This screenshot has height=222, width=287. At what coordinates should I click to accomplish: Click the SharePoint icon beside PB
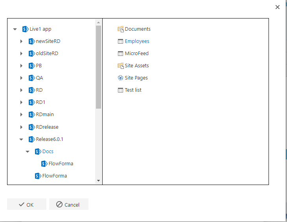32,66
